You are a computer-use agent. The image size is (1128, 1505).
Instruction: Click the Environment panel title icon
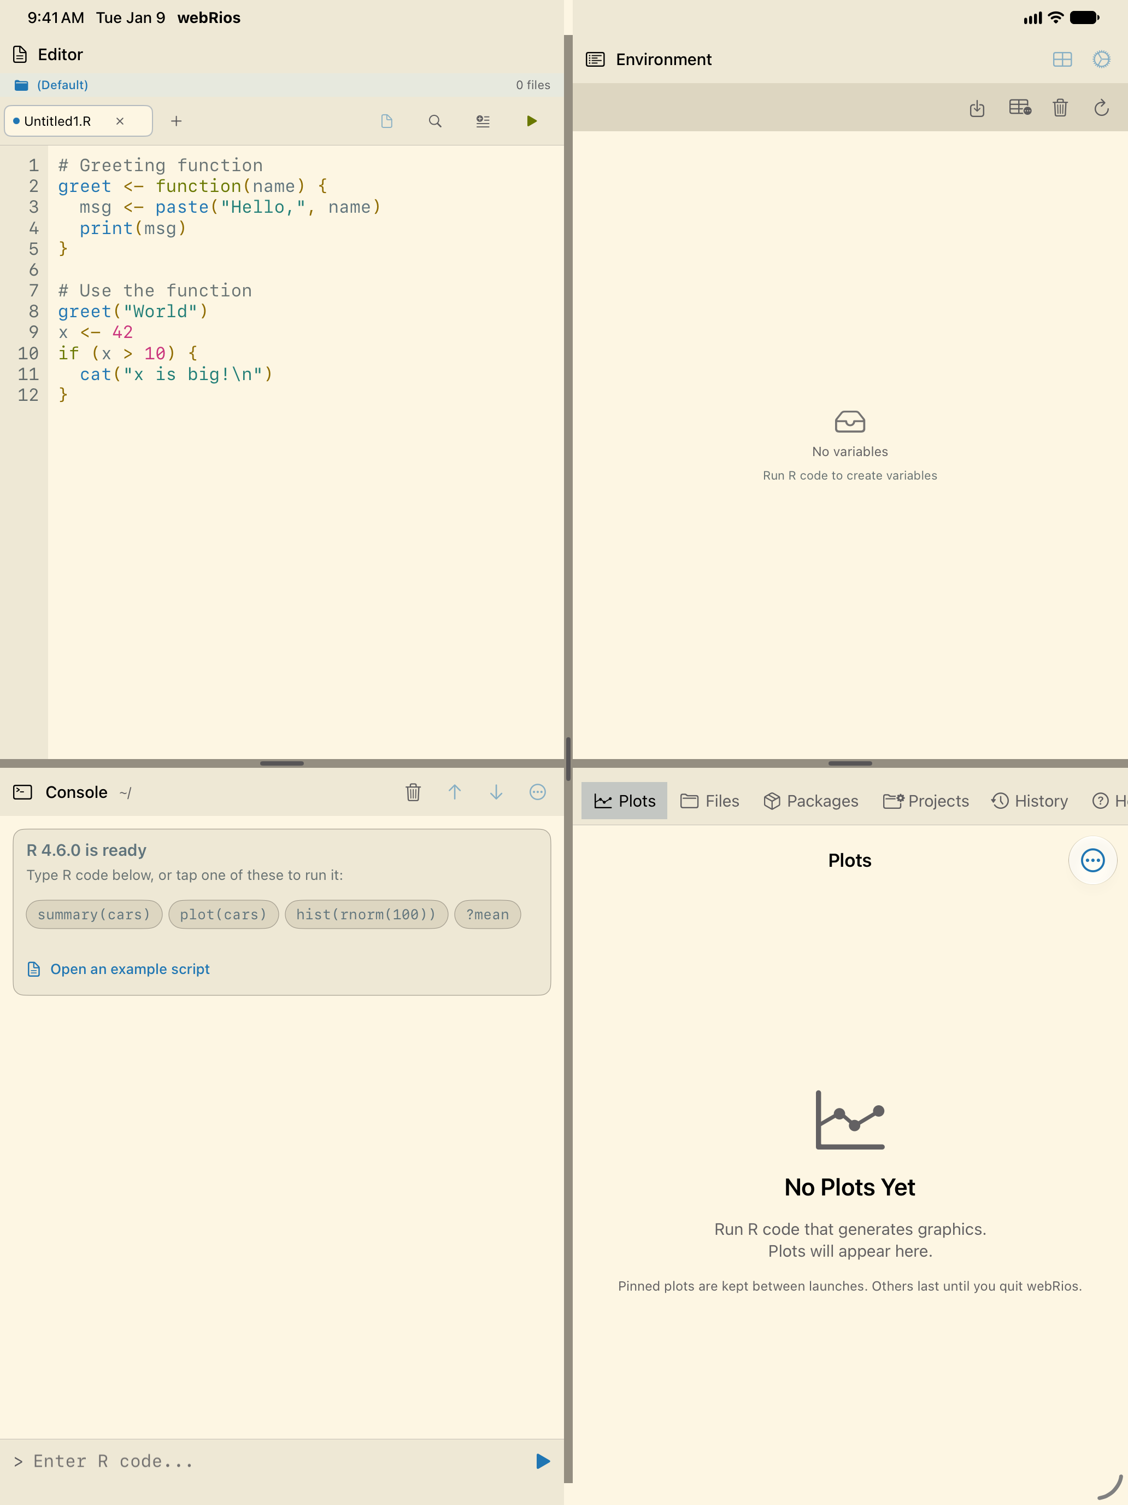(x=595, y=60)
